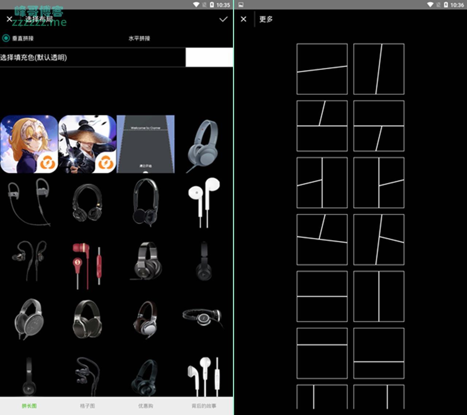Select the pair of black in-ear monitors
This screenshot has width=467, height=415.
pos(29,260)
